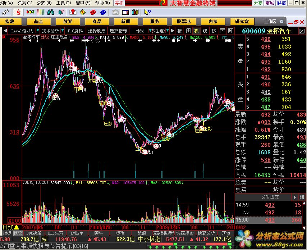Click the yellow triangle next to 日线
Viewport: 307px width, 250px height.
coord(17,227)
